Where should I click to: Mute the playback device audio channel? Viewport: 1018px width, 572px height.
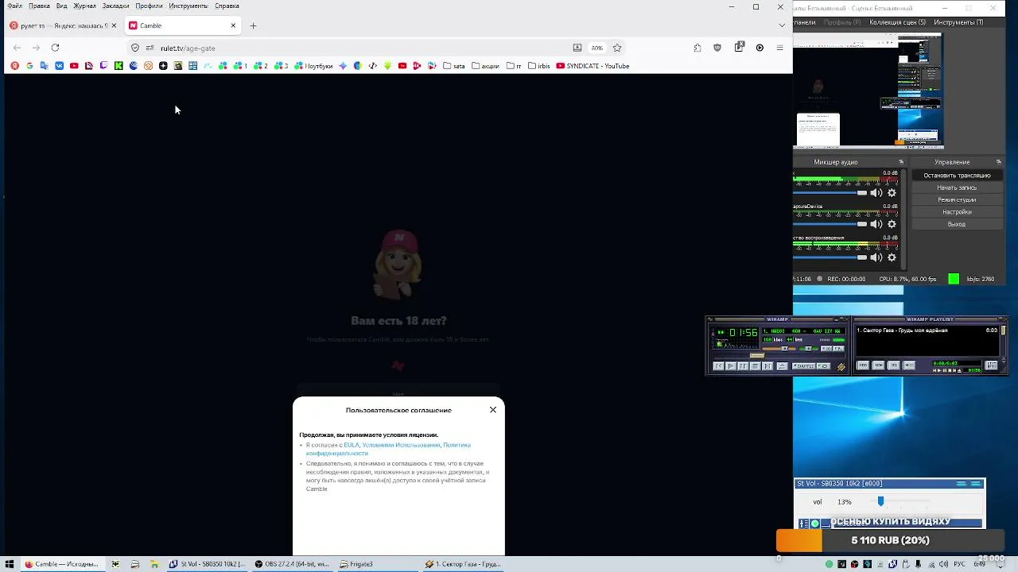tap(876, 257)
